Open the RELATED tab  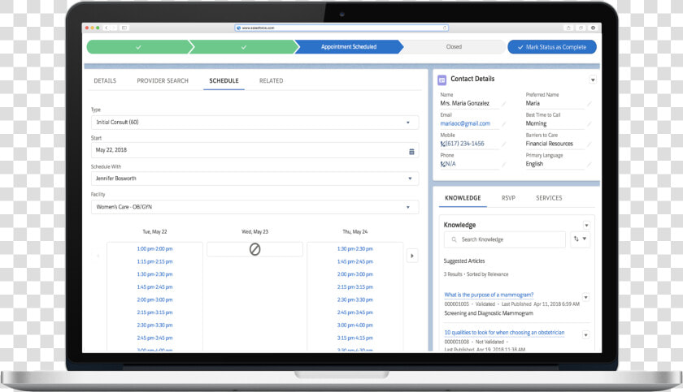[271, 81]
